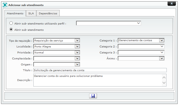Expand the Localidade dropdown showing Porto Alegre
The width and height of the screenshot is (179, 105).
[x=57, y=46]
